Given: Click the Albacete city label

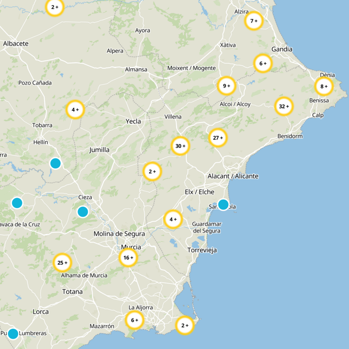Looking at the screenshot, I should 16,44.
